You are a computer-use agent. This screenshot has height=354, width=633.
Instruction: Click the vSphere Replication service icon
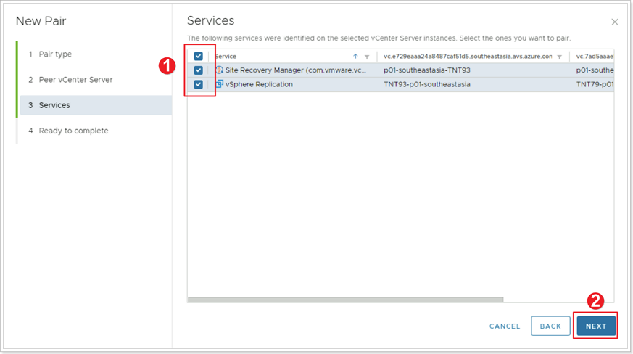pyautogui.click(x=219, y=84)
